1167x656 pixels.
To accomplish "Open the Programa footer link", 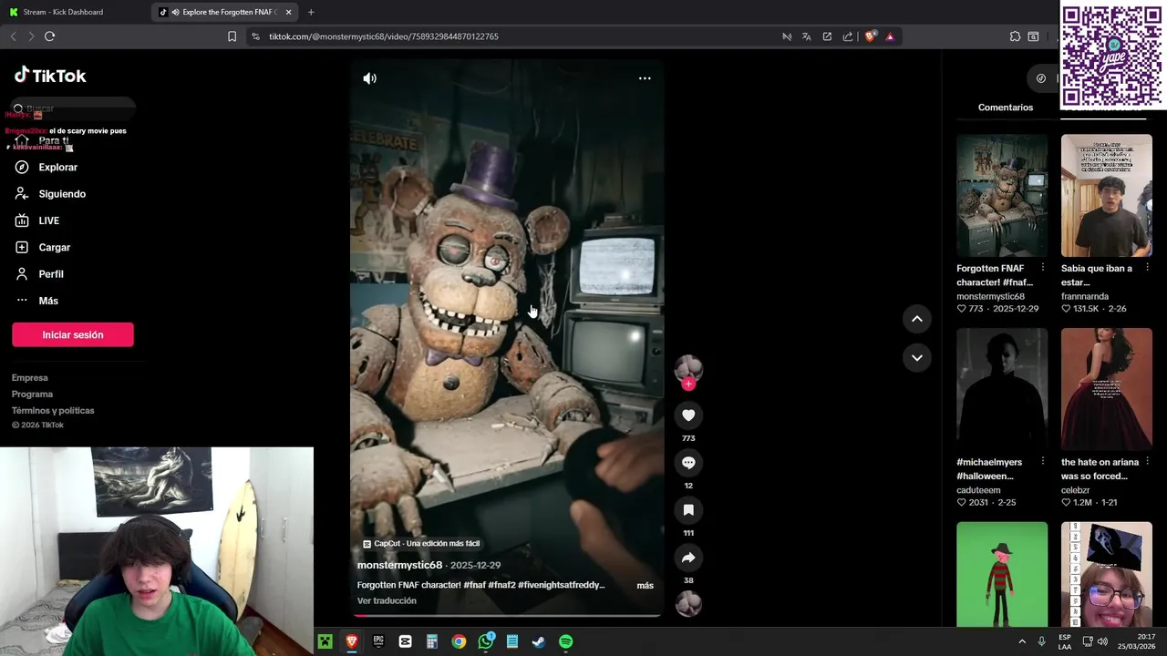I will pos(32,394).
